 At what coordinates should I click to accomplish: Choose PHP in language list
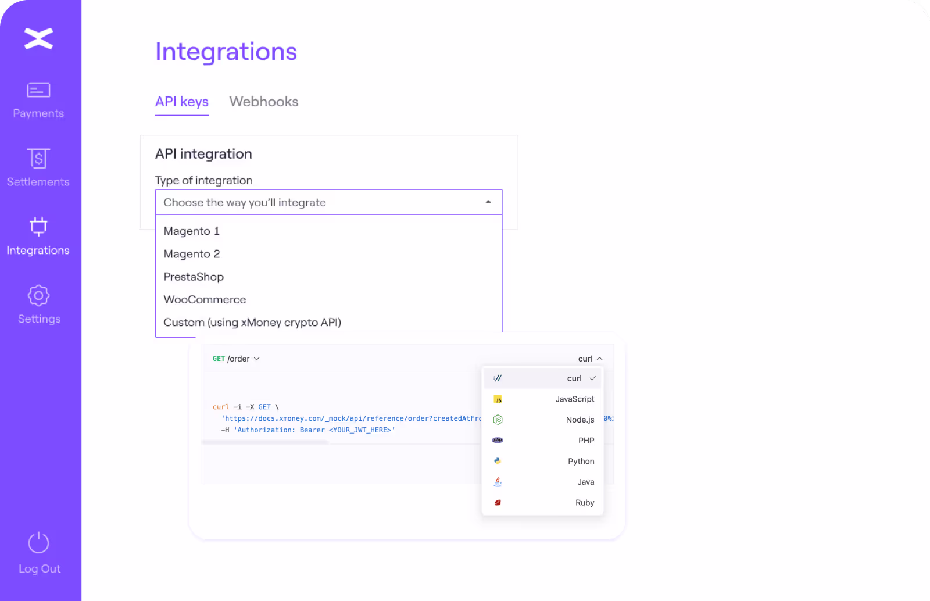point(542,441)
